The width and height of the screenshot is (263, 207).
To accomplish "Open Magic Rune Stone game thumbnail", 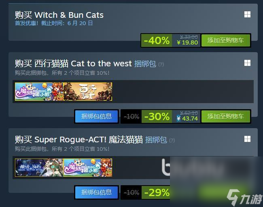I will [x=39, y=167].
